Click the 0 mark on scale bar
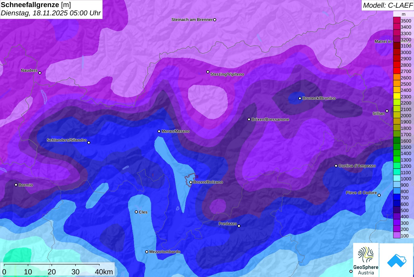Screen dimensions: 414x277 (4, 272)
